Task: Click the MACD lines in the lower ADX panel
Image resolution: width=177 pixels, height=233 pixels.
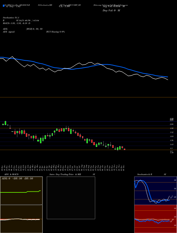Action: pos(20,219)
